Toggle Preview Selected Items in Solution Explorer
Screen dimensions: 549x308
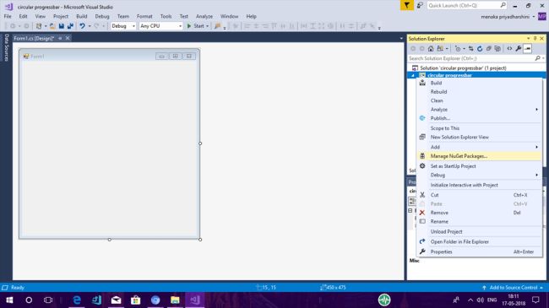point(528,49)
